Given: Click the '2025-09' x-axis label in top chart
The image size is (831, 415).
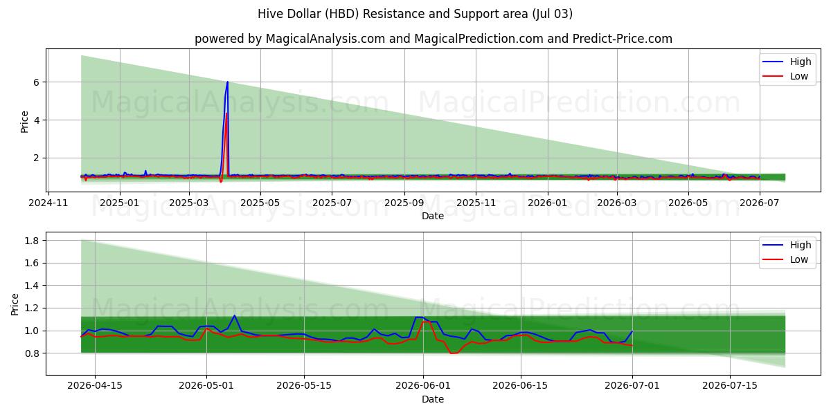Looking at the screenshot, I should pyautogui.click(x=404, y=203).
